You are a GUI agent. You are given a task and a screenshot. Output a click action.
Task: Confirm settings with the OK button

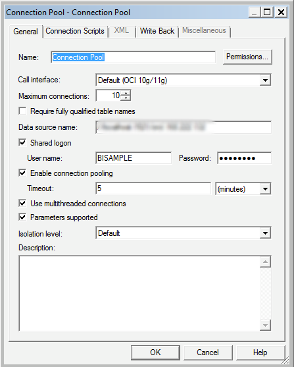tap(155, 353)
